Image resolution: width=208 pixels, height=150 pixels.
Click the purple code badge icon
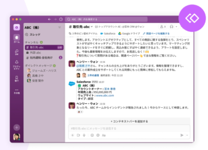pos(192,18)
